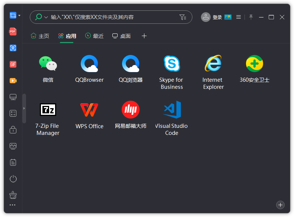Launch 360安全卫士 app
The width and height of the screenshot is (294, 217).
[255, 69]
